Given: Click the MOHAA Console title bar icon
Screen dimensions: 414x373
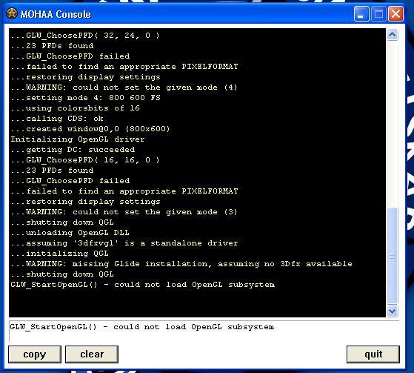Looking at the screenshot, I should tap(12, 14).
